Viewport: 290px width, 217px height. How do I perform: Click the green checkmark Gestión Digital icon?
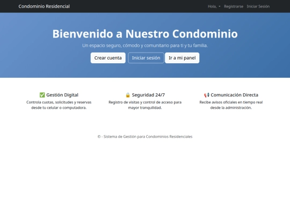click(42, 95)
